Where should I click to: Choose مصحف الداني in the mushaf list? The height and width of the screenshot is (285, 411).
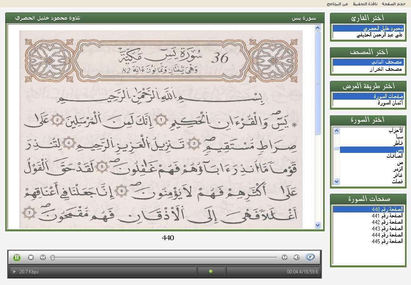(x=368, y=62)
